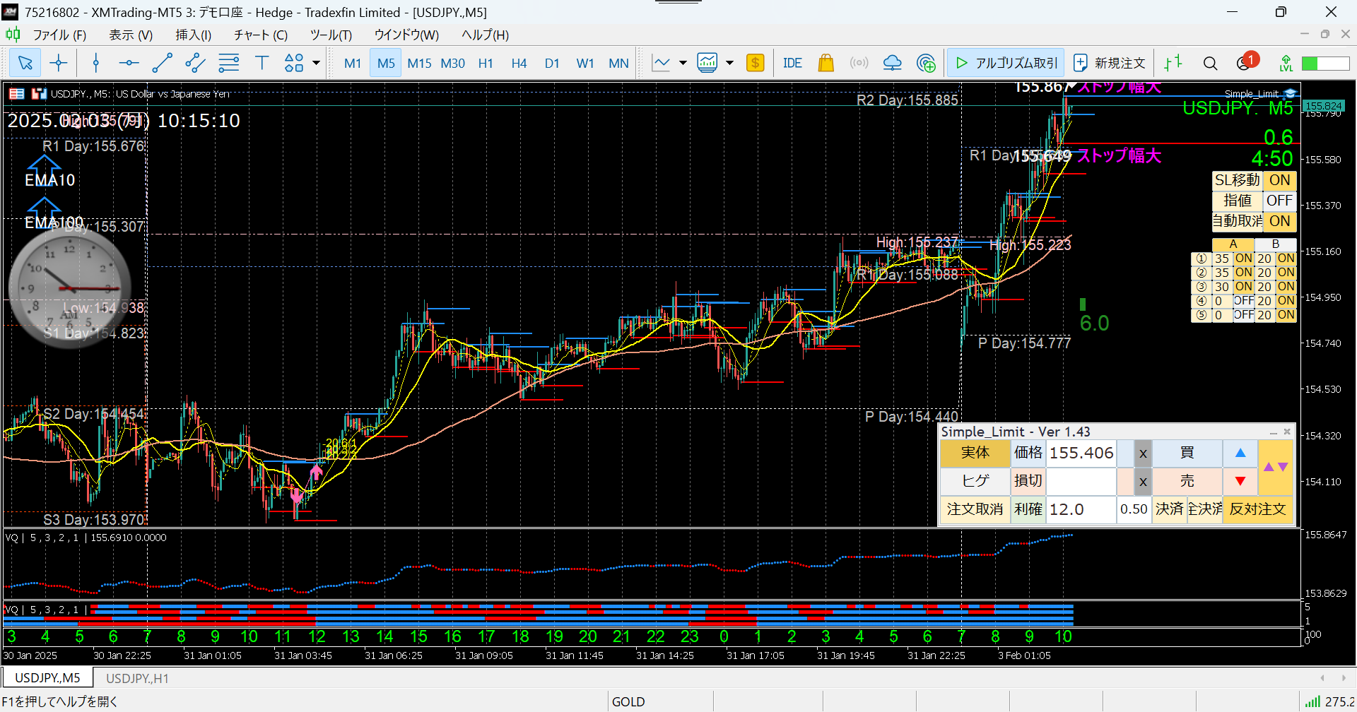Toggle 自動取消 ON switch

pyautogui.click(x=1279, y=222)
